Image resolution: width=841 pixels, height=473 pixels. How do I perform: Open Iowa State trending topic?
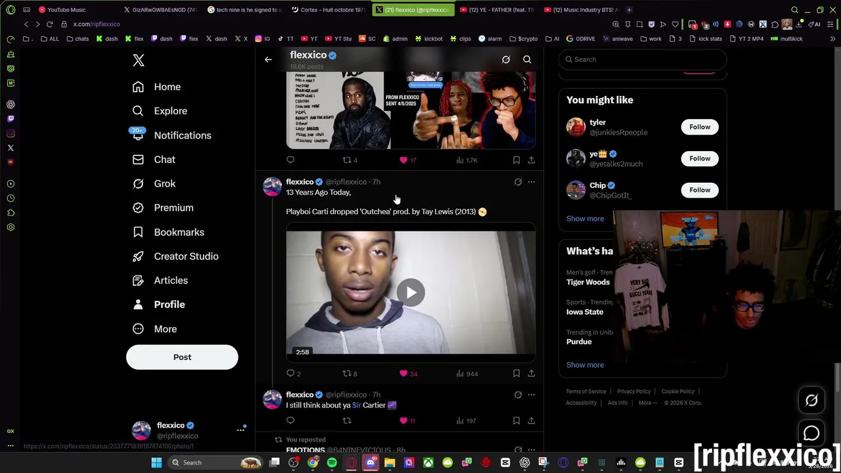point(585,312)
